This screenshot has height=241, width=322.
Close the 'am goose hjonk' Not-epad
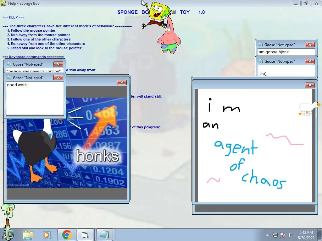click(x=310, y=45)
